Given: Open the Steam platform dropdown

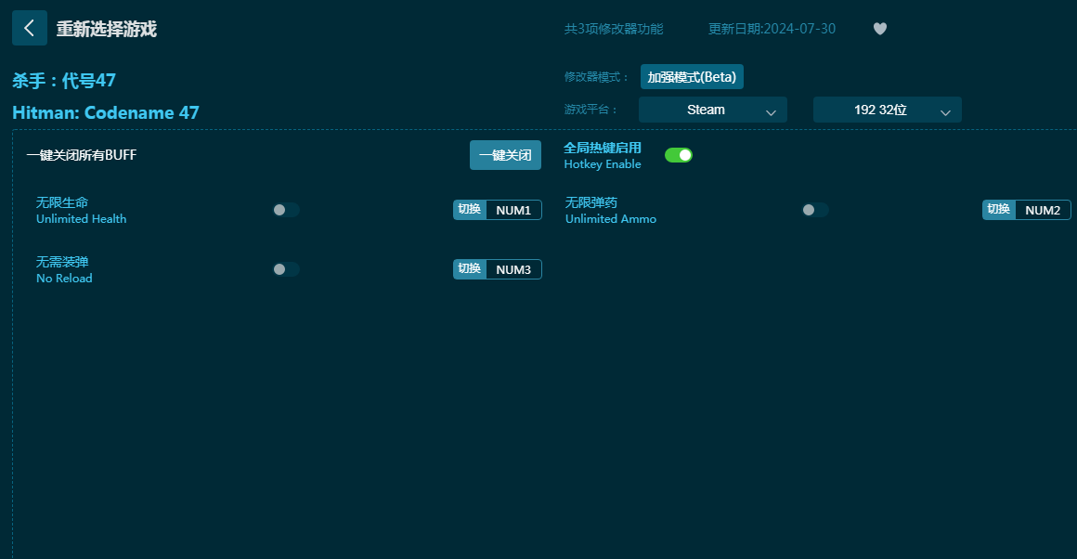Looking at the screenshot, I should [713, 110].
